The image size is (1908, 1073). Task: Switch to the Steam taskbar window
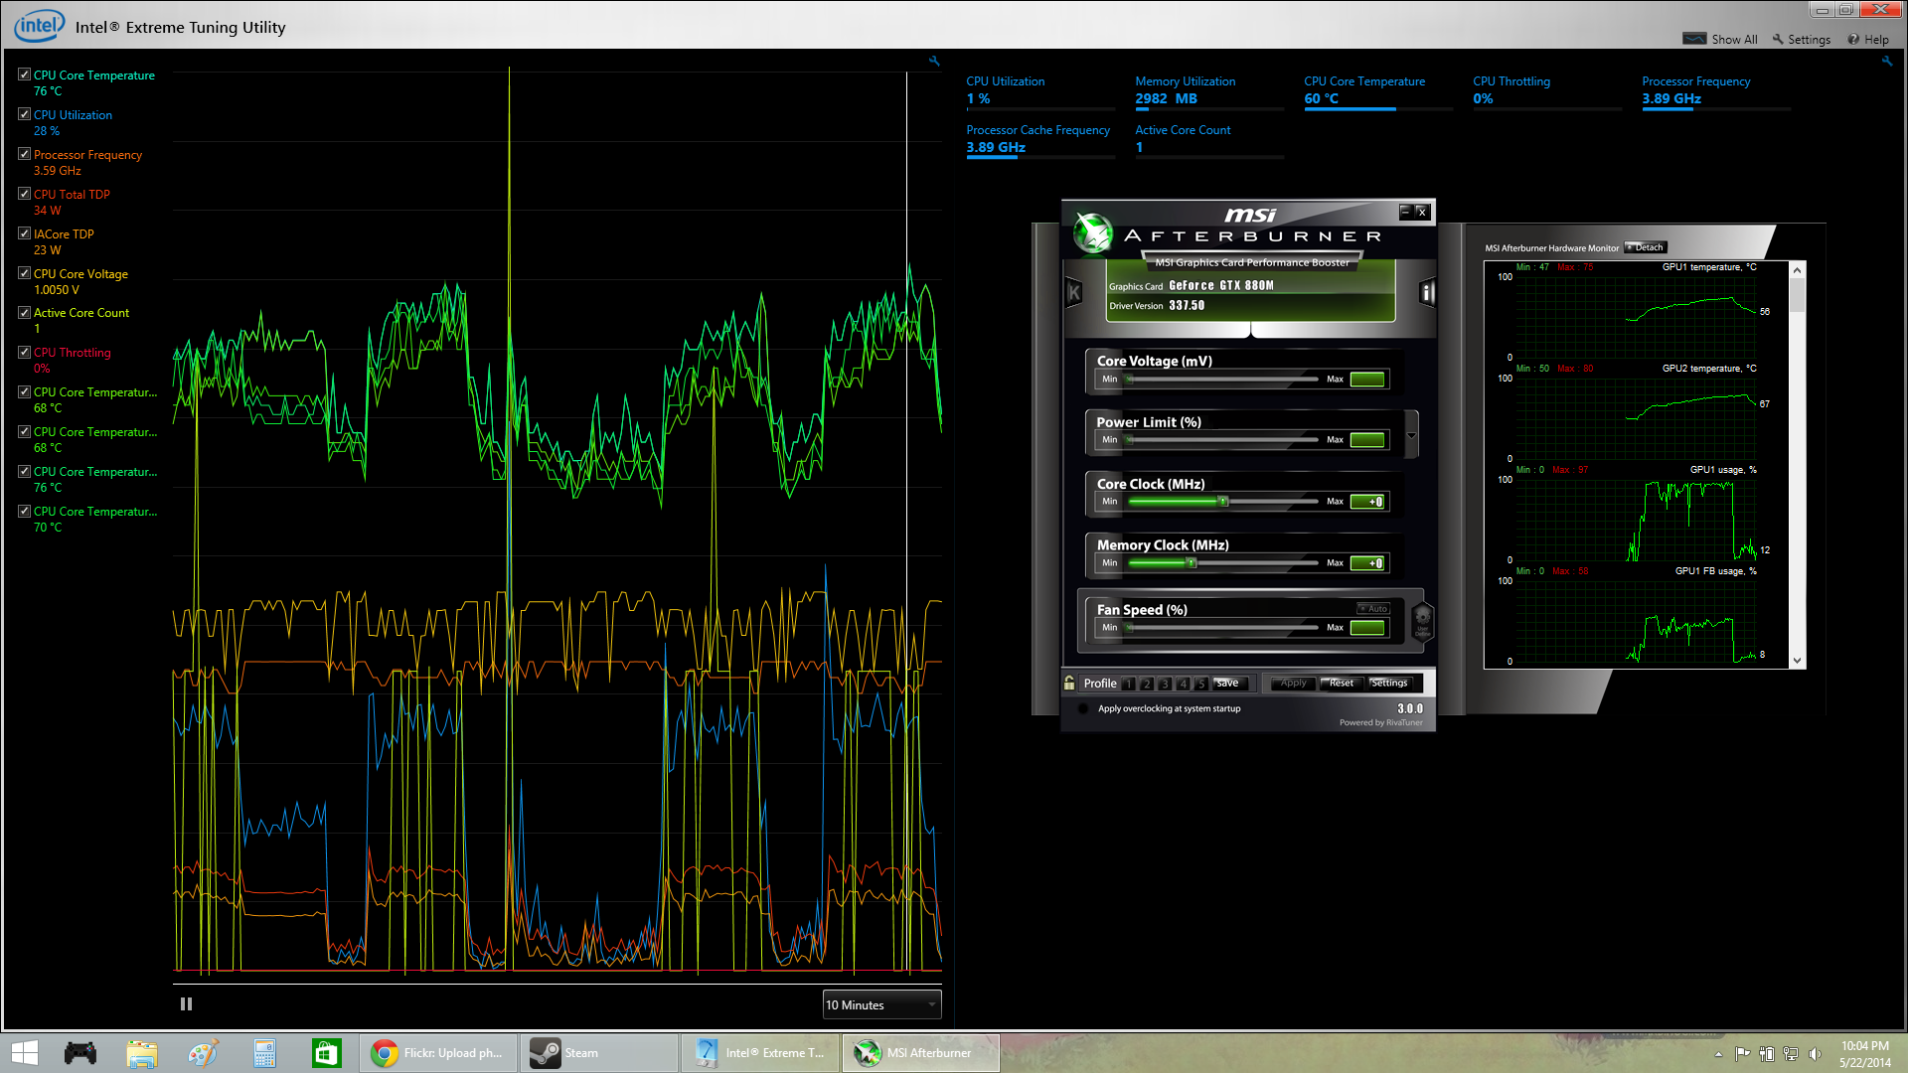[599, 1053]
